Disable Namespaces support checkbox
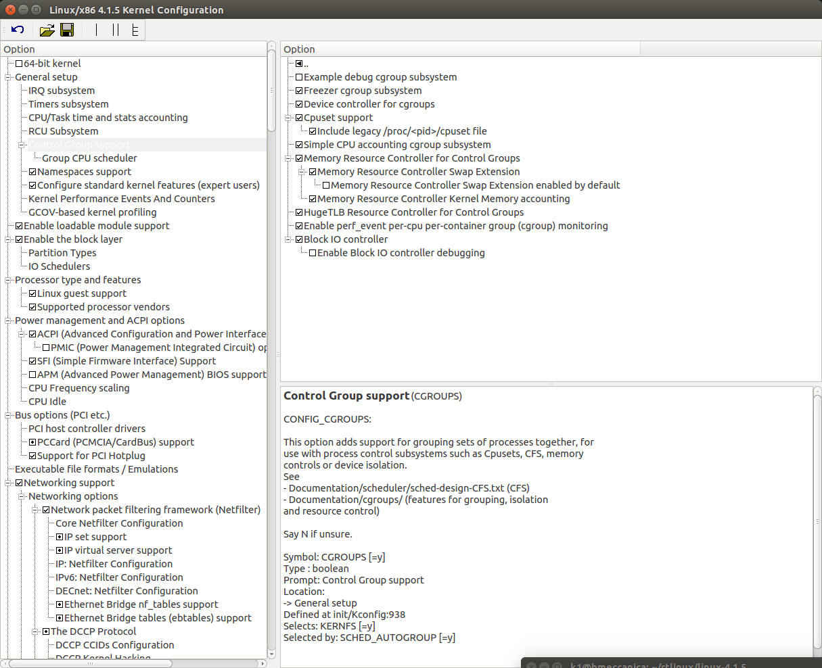 [x=32, y=172]
